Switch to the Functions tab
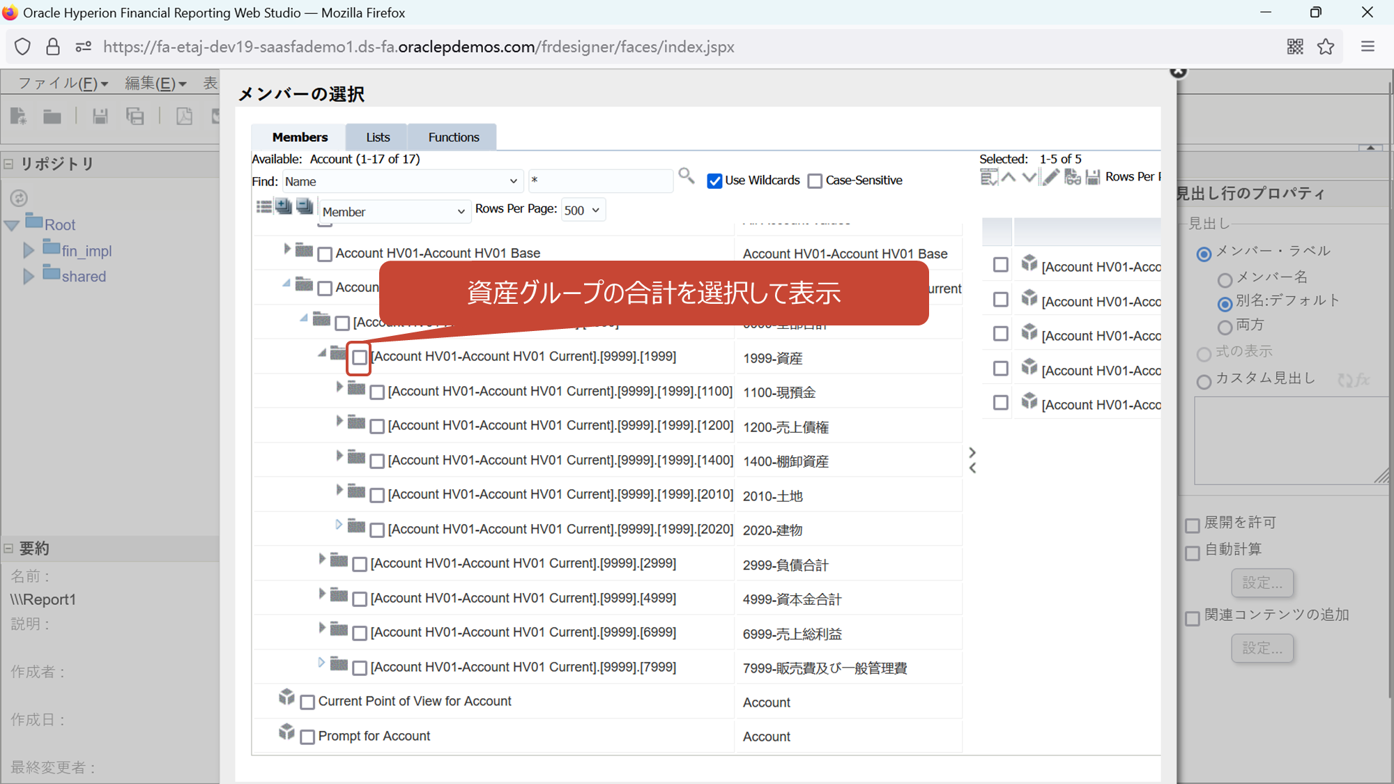 453,137
